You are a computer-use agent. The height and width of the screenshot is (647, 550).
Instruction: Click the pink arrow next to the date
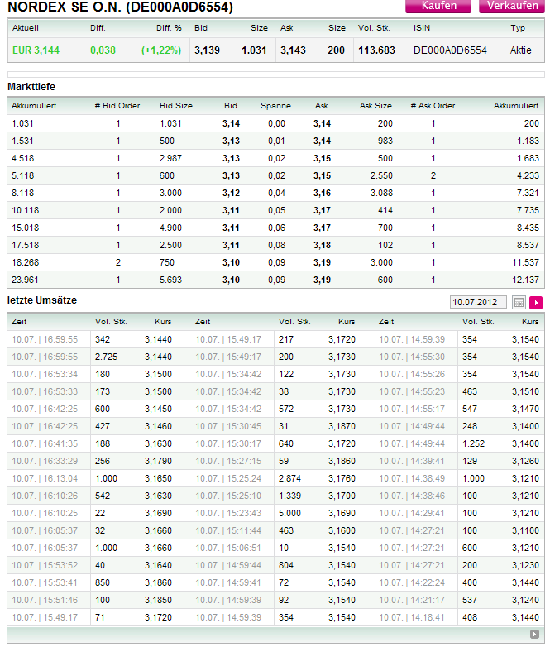[x=536, y=303]
